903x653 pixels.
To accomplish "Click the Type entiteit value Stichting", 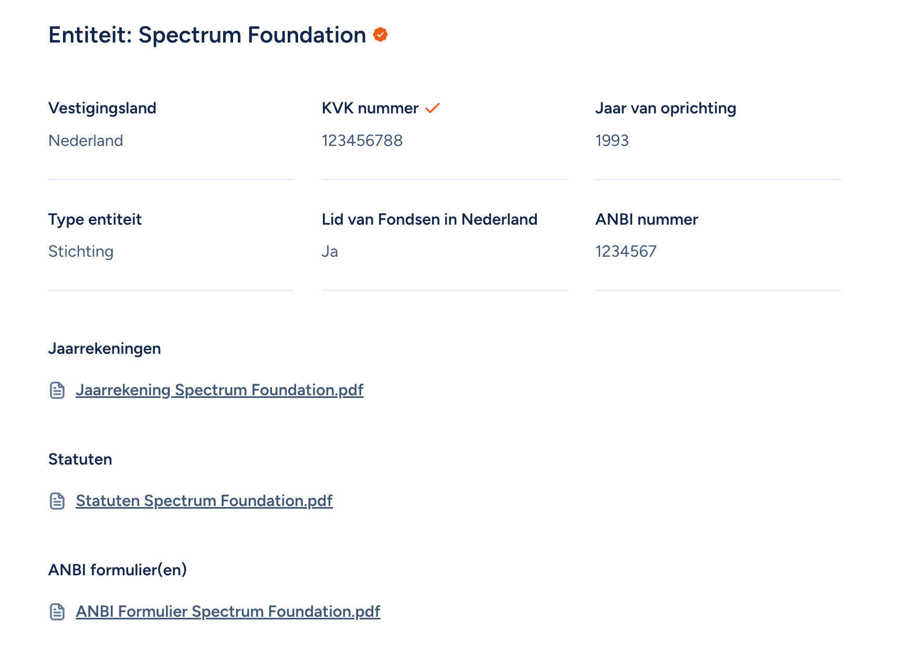I will (x=80, y=251).
